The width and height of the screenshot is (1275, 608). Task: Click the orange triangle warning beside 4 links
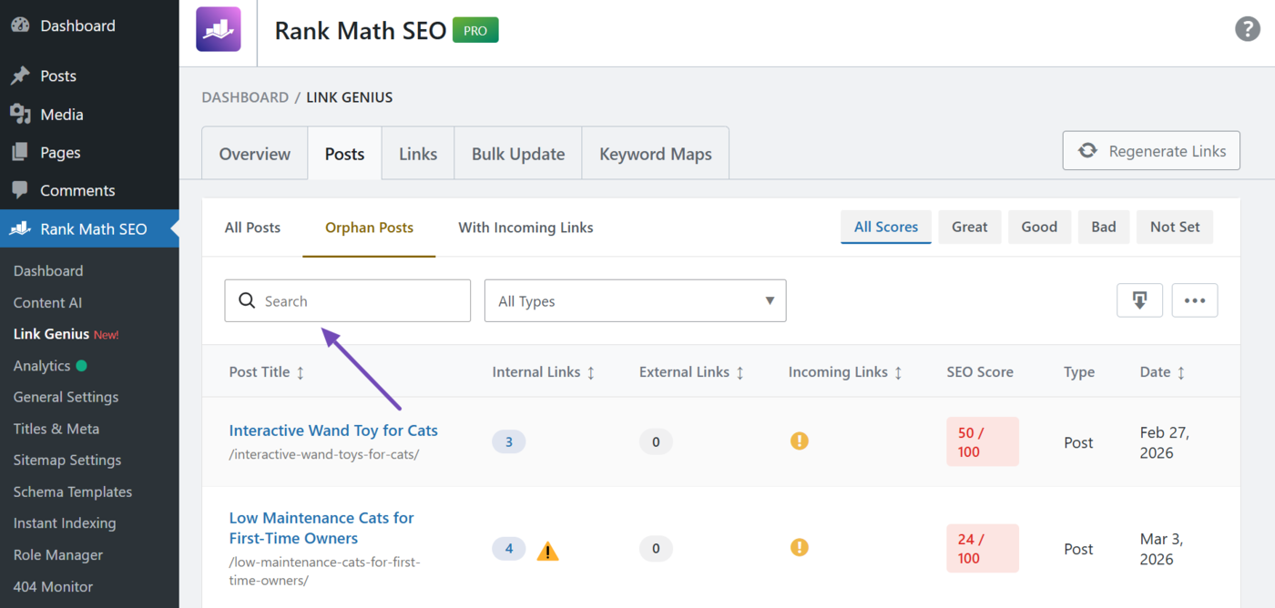(547, 551)
